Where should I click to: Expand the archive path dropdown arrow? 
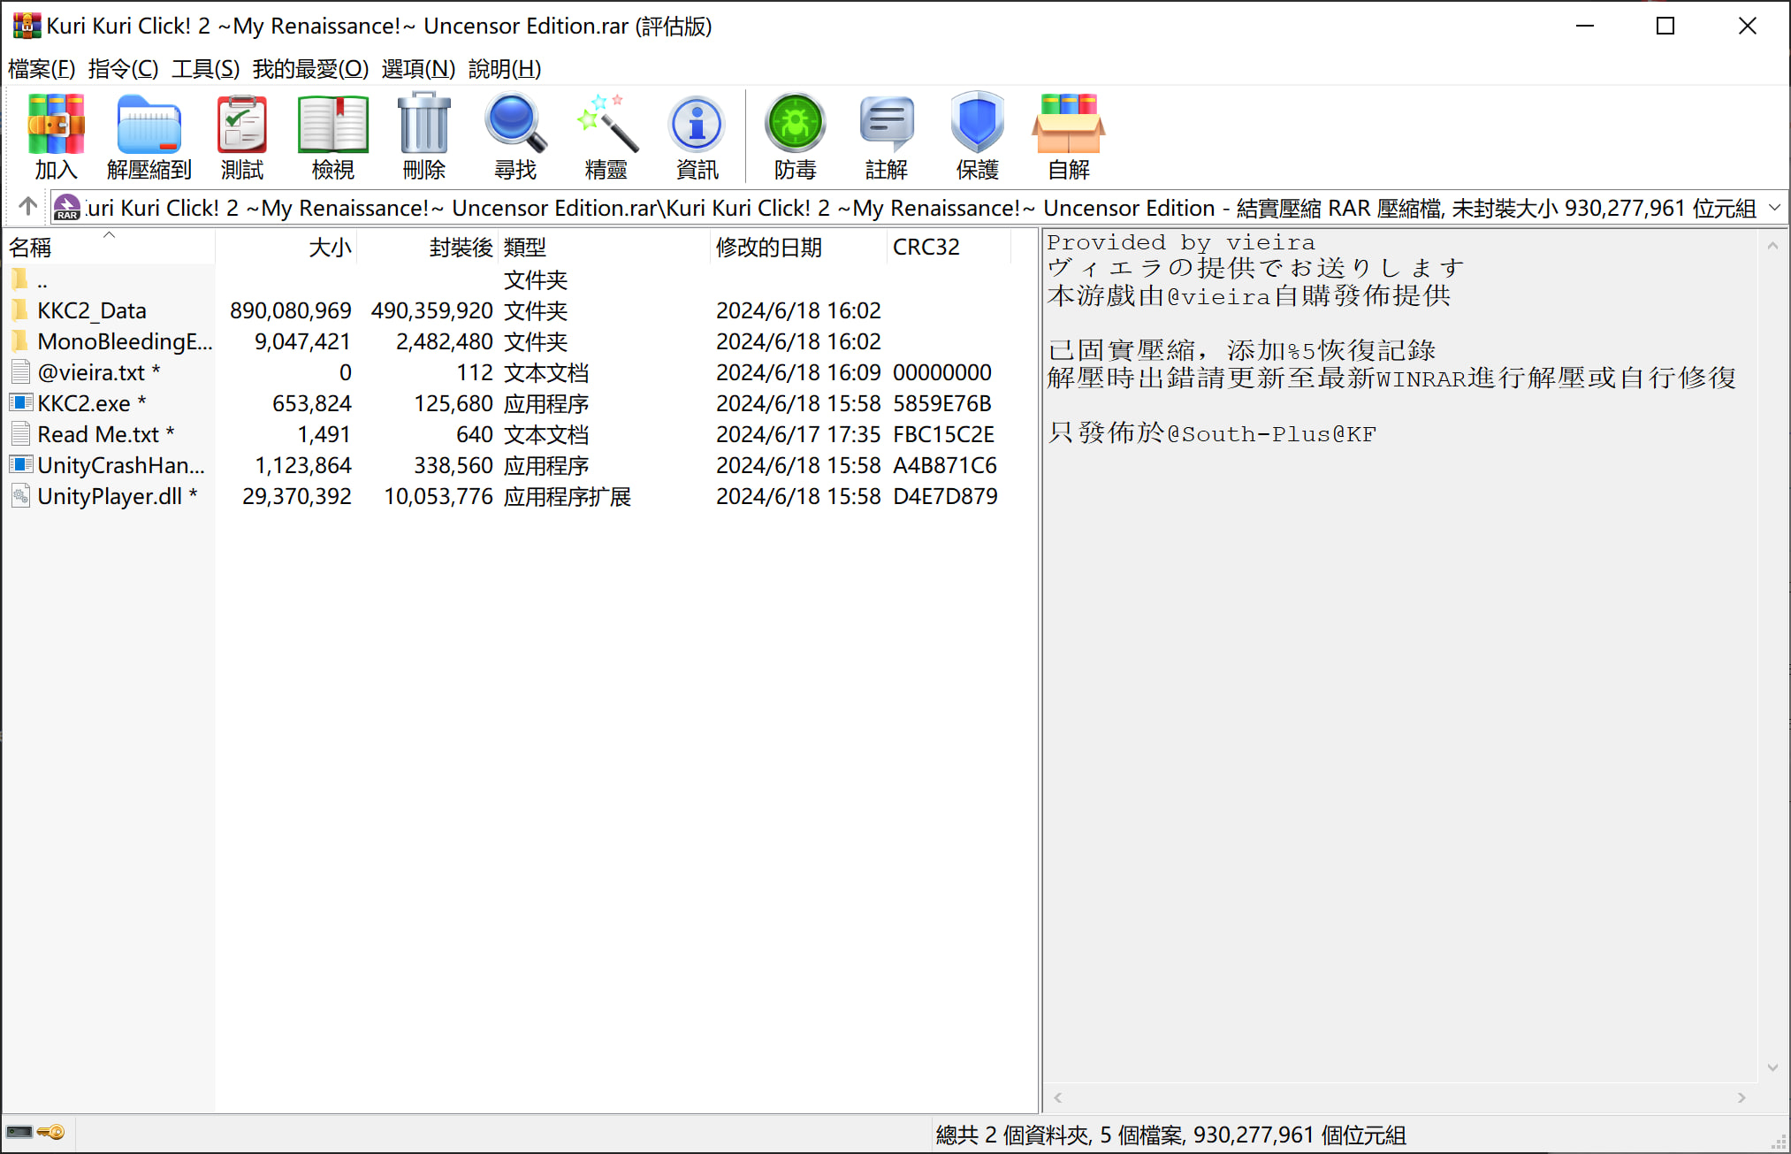point(1773,208)
